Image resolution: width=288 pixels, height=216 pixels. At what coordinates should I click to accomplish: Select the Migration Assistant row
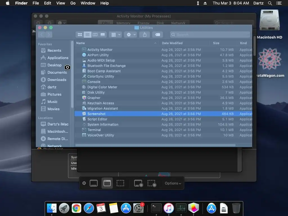click(163, 108)
